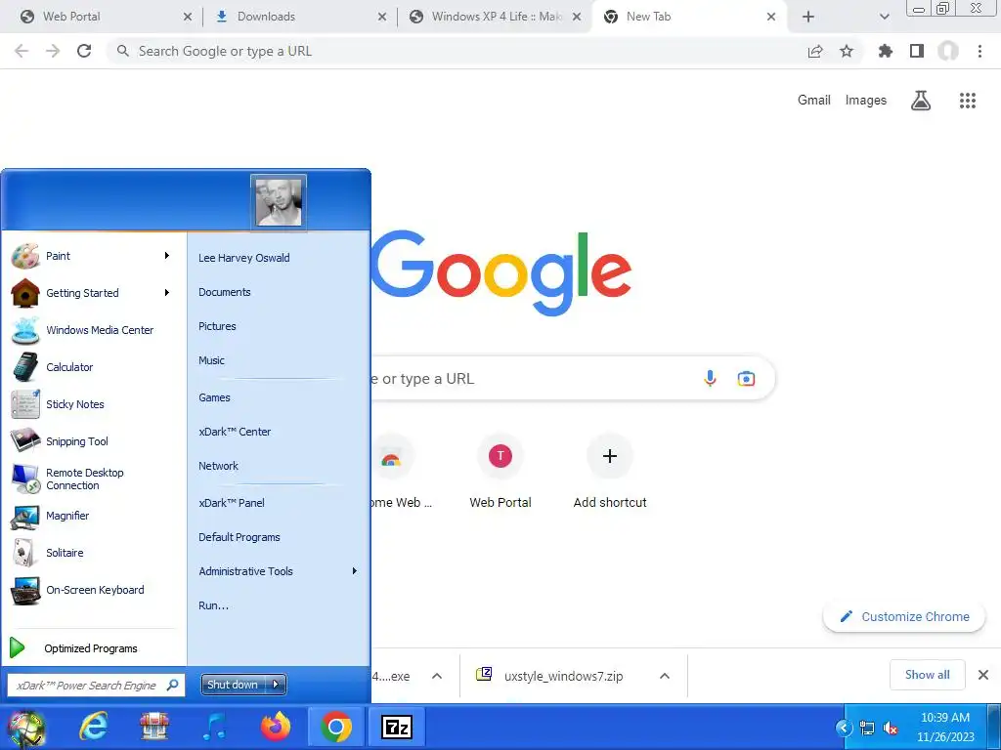
Task: Open xDark Center
Action: [235, 432]
